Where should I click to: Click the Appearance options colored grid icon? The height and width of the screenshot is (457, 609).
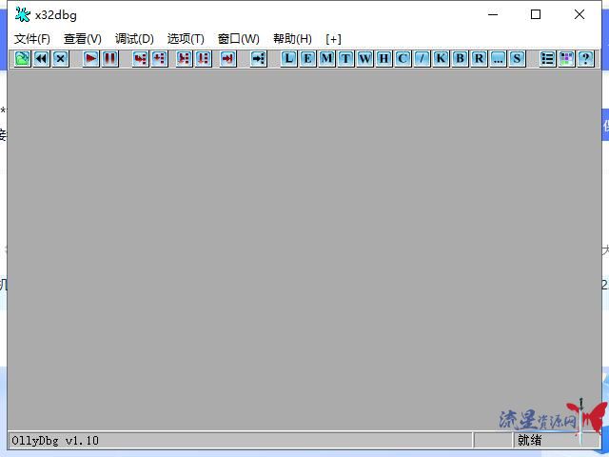[x=567, y=59]
